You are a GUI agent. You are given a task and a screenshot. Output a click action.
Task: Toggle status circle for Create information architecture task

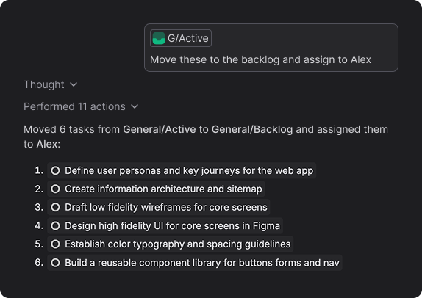coord(55,189)
